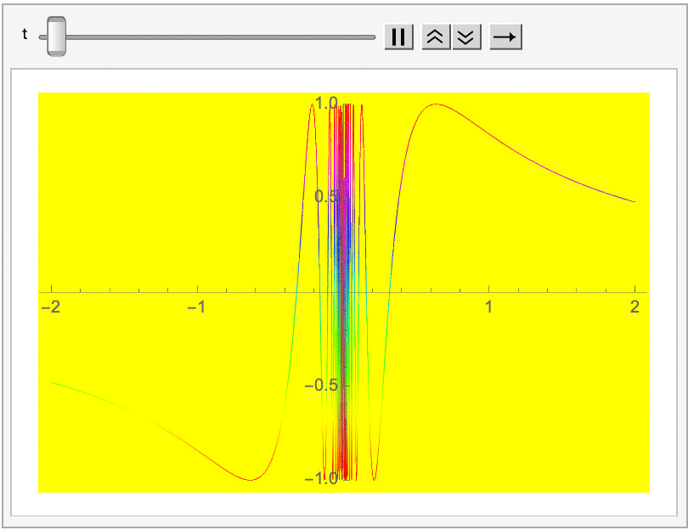Click the empty yellow area in the plot's upper left

(127, 153)
